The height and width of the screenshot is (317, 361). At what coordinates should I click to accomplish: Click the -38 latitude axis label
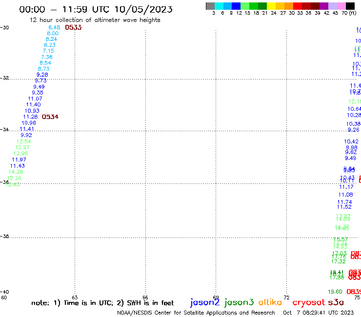coord(4,237)
